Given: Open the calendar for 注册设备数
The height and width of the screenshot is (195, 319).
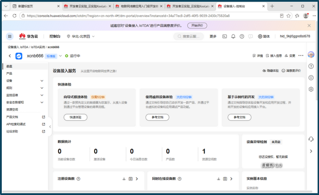Looking at the screenshot, I should point(130,179).
